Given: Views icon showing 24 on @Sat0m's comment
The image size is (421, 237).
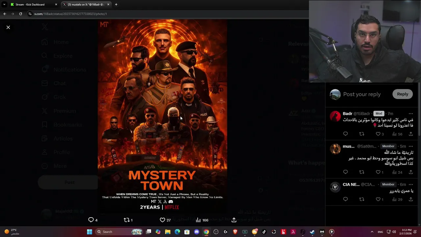Looking at the screenshot, I should pyautogui.click(x=394, y=172).
